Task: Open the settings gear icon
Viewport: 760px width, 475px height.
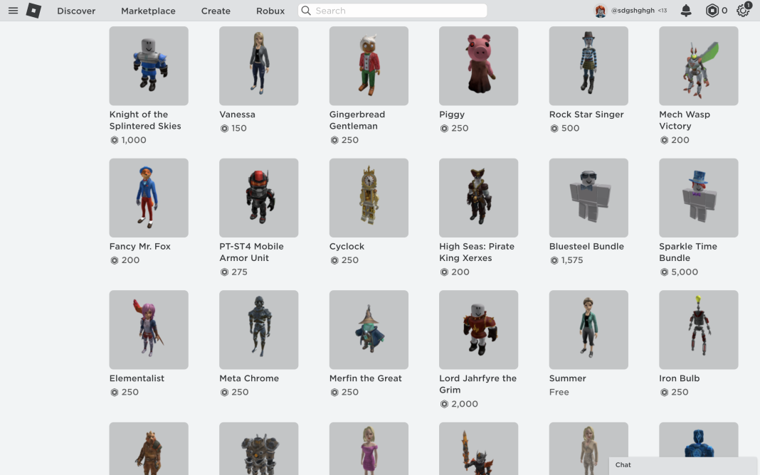Action: pos(743,10)
